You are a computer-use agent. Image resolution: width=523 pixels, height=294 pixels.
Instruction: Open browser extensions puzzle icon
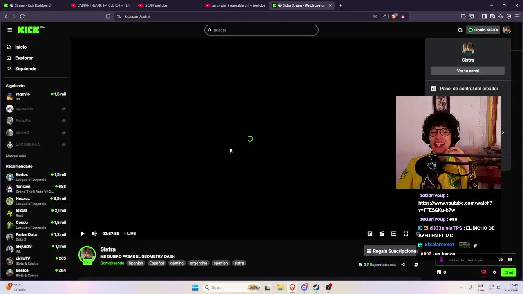[463, 16]
